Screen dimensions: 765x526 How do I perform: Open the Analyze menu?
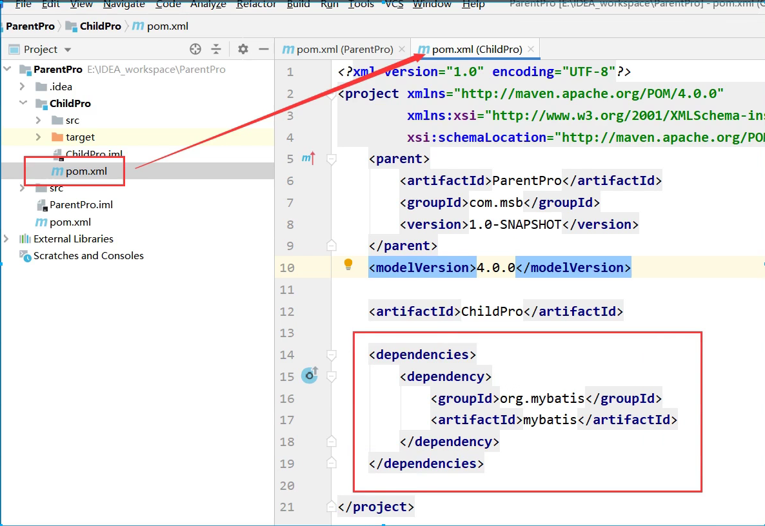pos(208,5)
